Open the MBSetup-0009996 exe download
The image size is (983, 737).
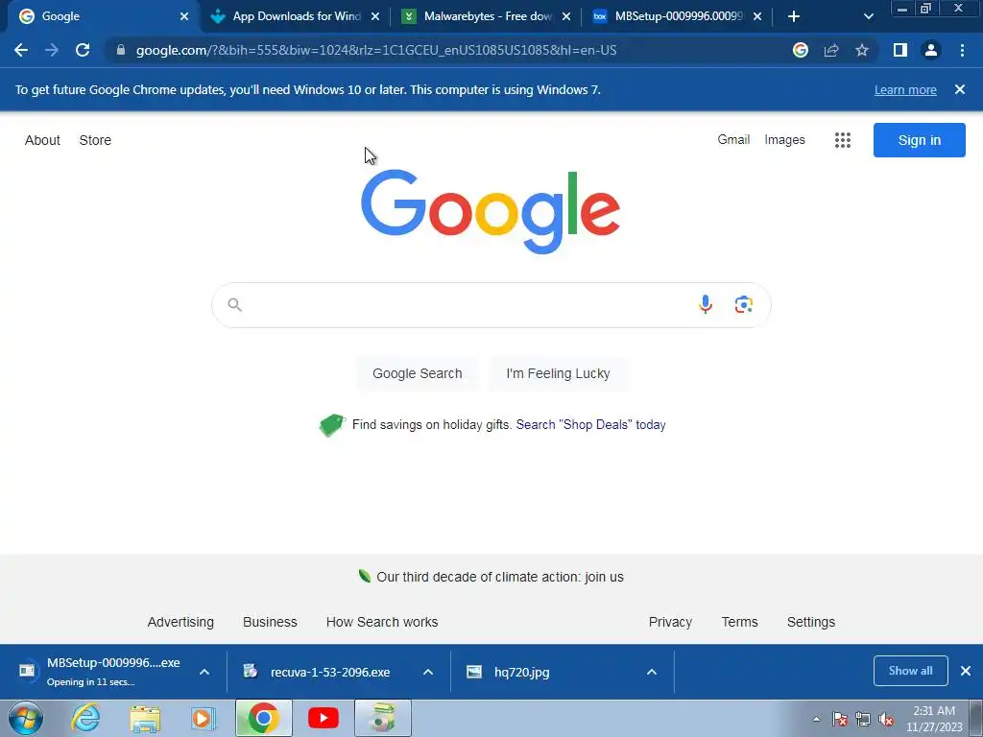(x=100, y=671)
